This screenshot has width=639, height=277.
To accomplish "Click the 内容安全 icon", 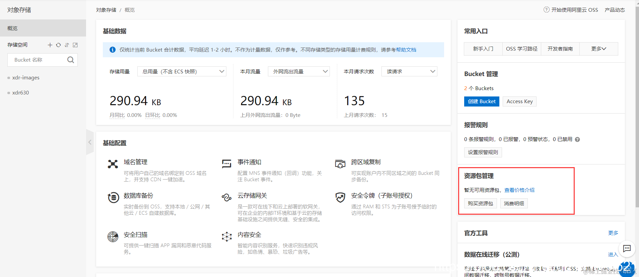I will 227,236.
